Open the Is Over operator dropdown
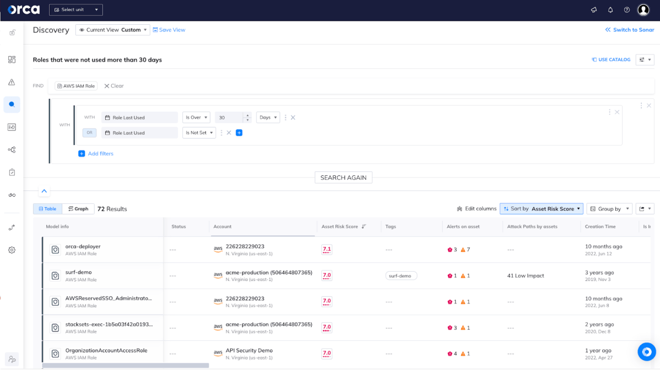660x370 pixels. tap(196, 118)
